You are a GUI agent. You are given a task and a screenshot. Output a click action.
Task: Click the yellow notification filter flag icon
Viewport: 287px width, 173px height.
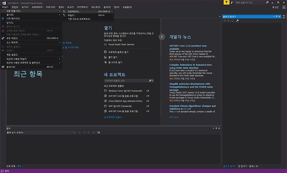tap(226, 2)
